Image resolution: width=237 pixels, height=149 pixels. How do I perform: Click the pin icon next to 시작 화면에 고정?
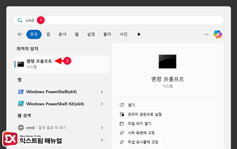click(122, 133)
